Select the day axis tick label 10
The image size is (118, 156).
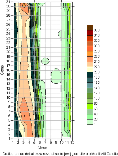9,98
